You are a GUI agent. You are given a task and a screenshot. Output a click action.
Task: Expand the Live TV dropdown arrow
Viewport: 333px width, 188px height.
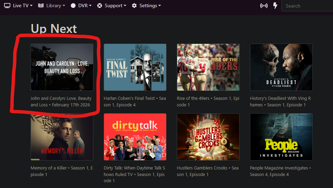point(31,5)
